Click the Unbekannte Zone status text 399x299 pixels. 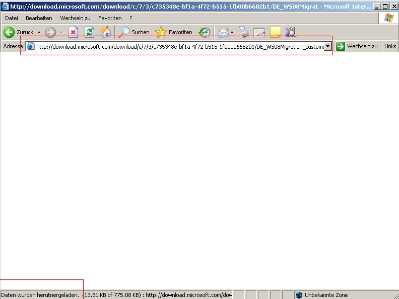coord(326,295)
